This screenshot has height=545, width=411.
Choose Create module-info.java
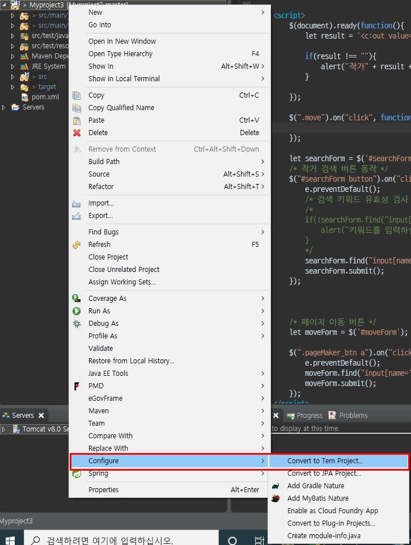tap(338, 536)
